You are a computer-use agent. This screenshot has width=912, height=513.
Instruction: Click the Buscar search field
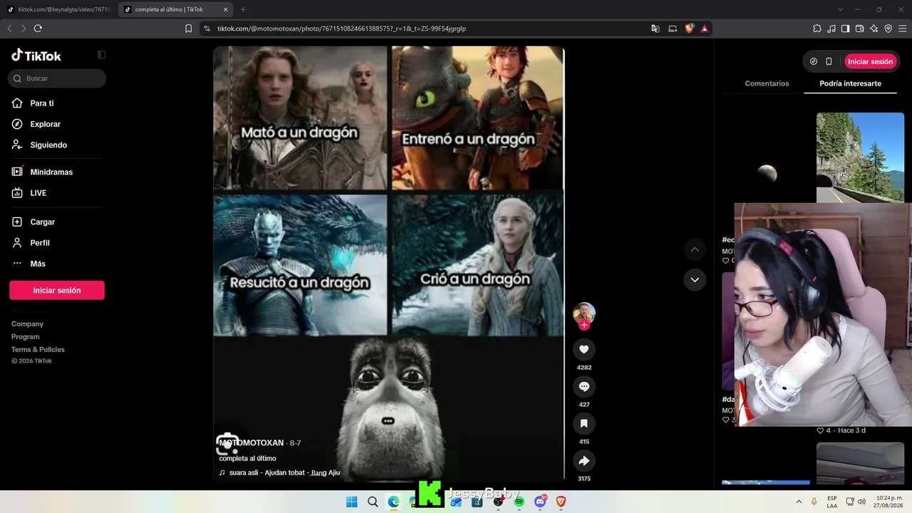57,78
